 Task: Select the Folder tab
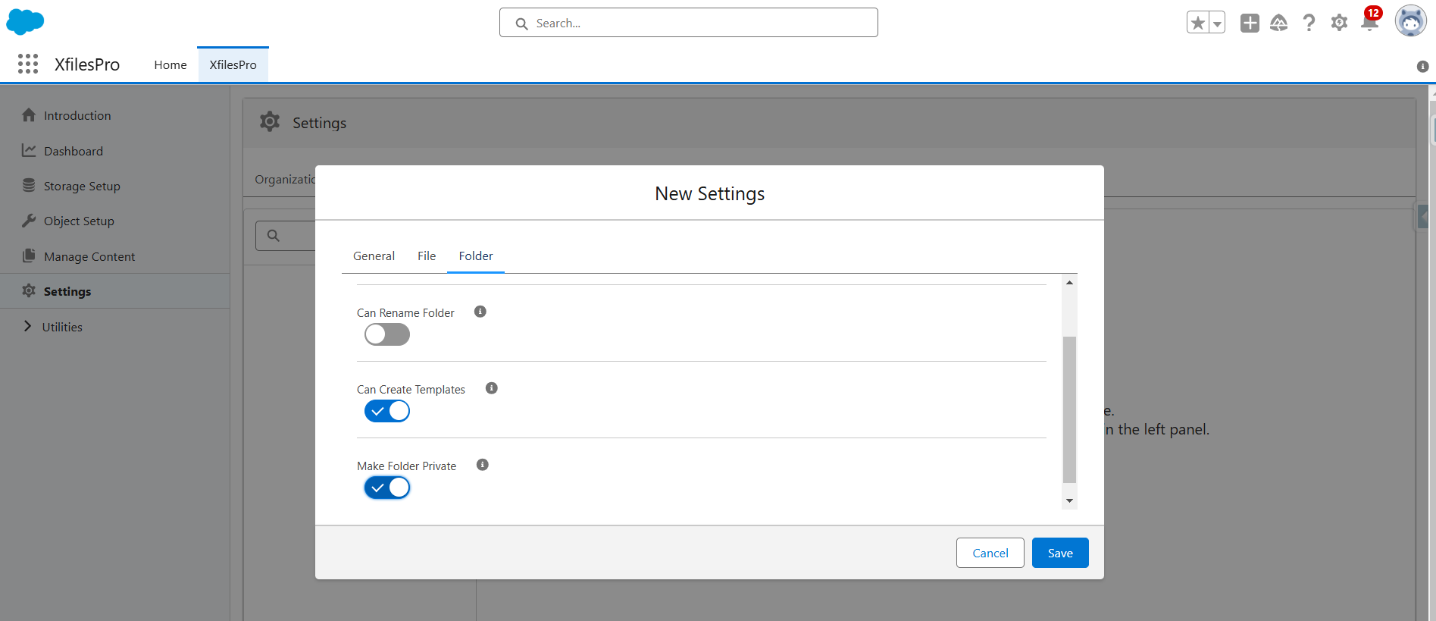pyautogui.click(x=476, y=256)
